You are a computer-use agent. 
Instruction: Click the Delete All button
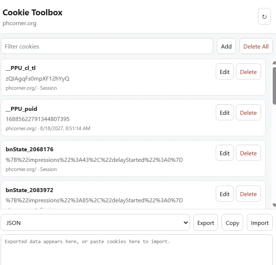(x=256, y=46)
